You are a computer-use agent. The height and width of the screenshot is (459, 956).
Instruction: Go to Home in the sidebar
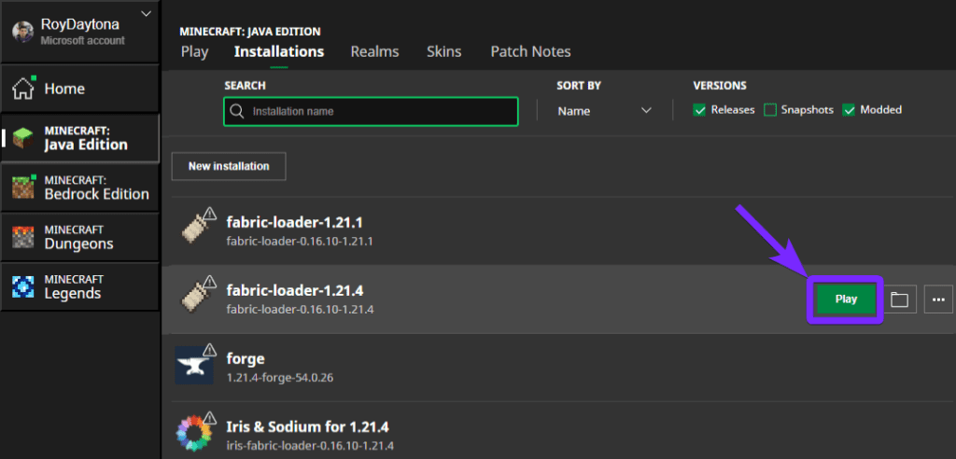[80, 89]
